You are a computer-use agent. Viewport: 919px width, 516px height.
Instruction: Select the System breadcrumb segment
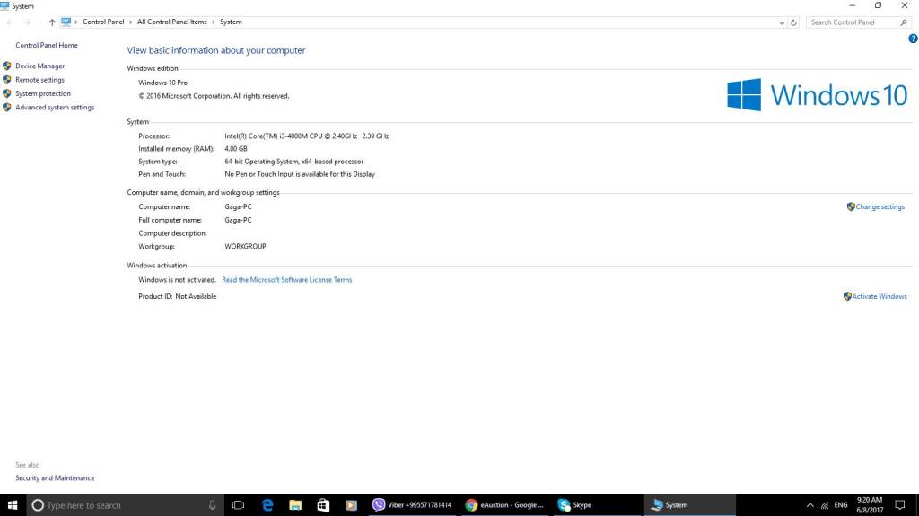coord(231,22)
